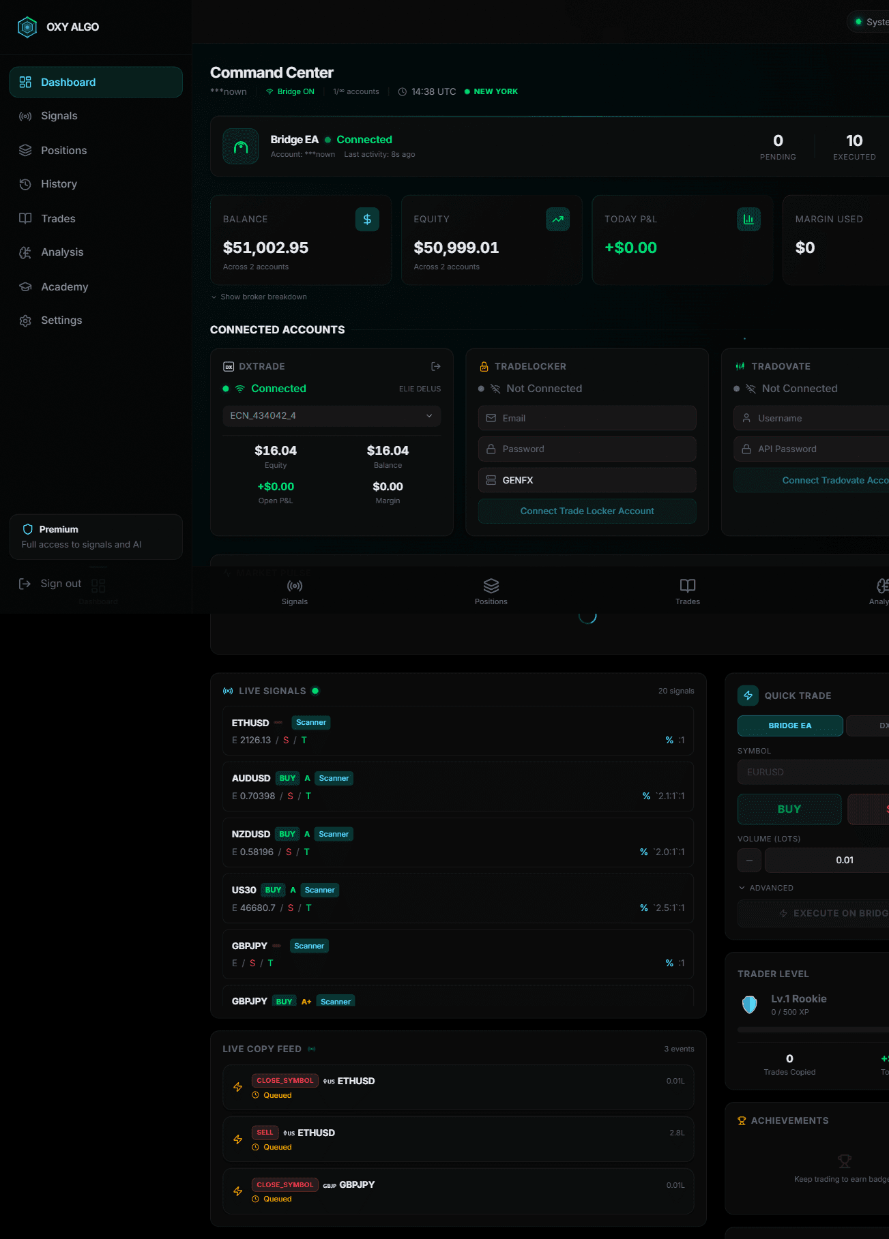The width and height of the screenshot is (889, 1239).
Task: Select the BRIDGE EA quick trade tab
Action: pyautogui.click(x=790, y=726)
